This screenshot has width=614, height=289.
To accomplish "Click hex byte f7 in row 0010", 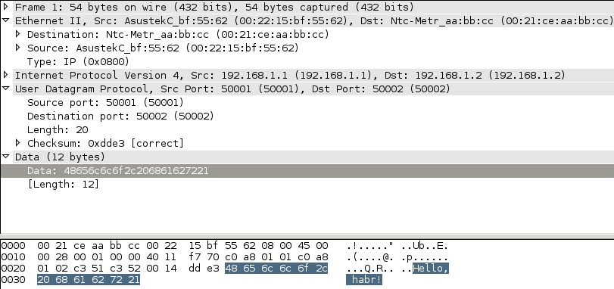I will point(195,257).
